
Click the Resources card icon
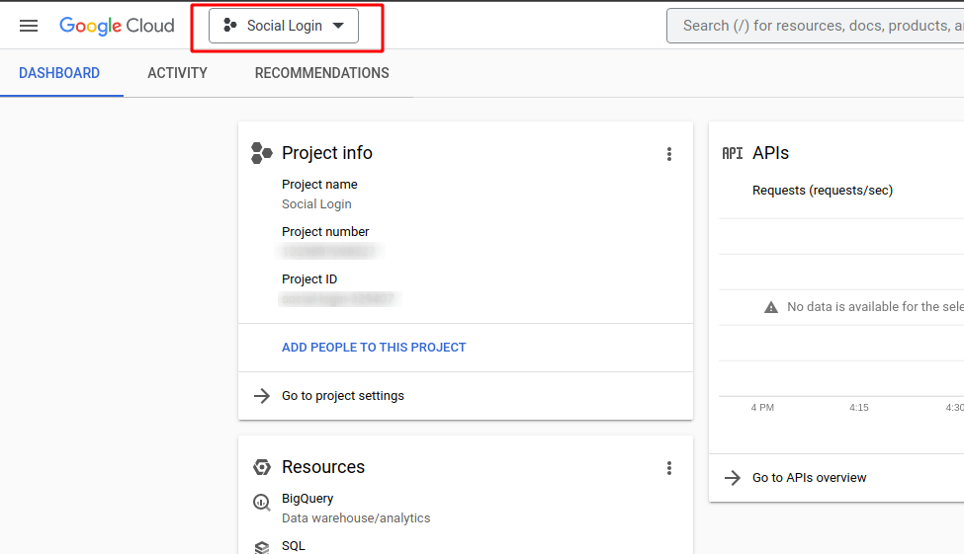(x=262, y=467)
